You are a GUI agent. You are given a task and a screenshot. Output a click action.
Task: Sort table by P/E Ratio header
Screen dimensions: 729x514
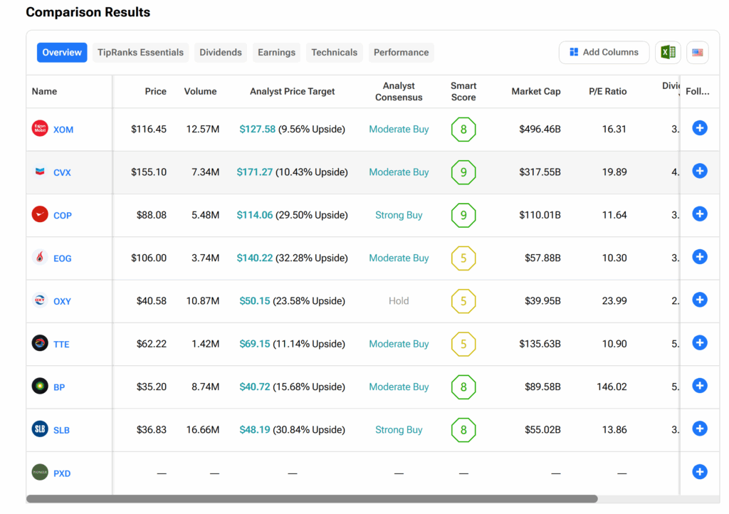pyautogui.click(x=607, y=91)
